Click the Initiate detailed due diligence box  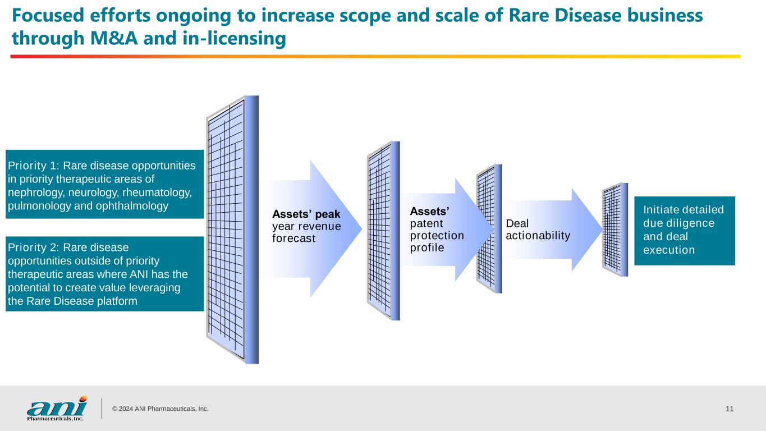coord(684,230)
